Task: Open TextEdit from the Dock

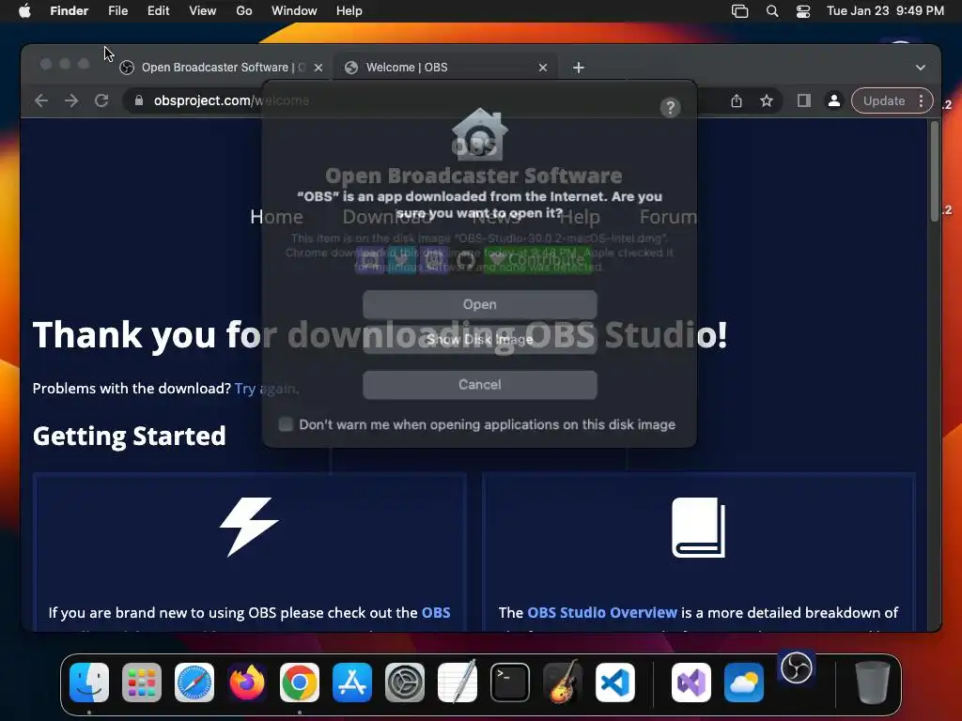Action: [x=458, y=682]
